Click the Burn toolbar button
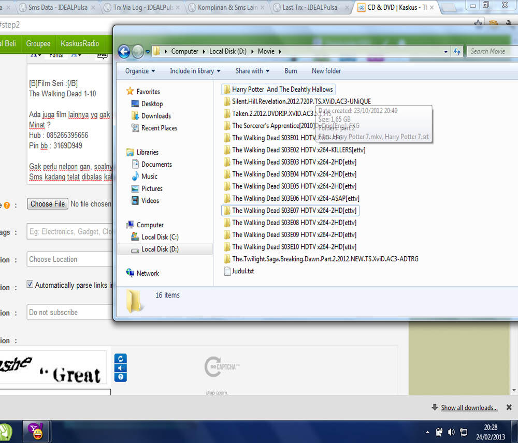Image resolution: width=518 pixels, height=443 pixels. [291, 71]
